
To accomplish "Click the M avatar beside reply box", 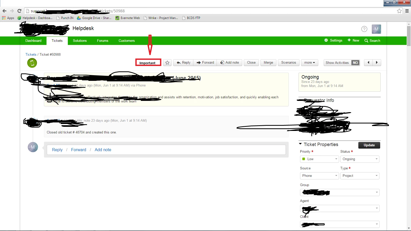I will 33,147.
